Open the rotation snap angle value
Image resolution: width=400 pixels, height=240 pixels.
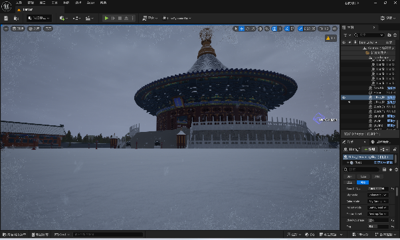click(292, 29)
